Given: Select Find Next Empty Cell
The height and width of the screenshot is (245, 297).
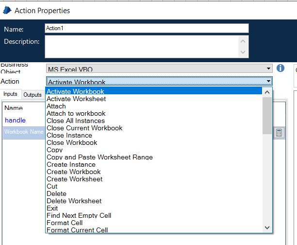Looking at the screenshot, I should click(154, 215).
